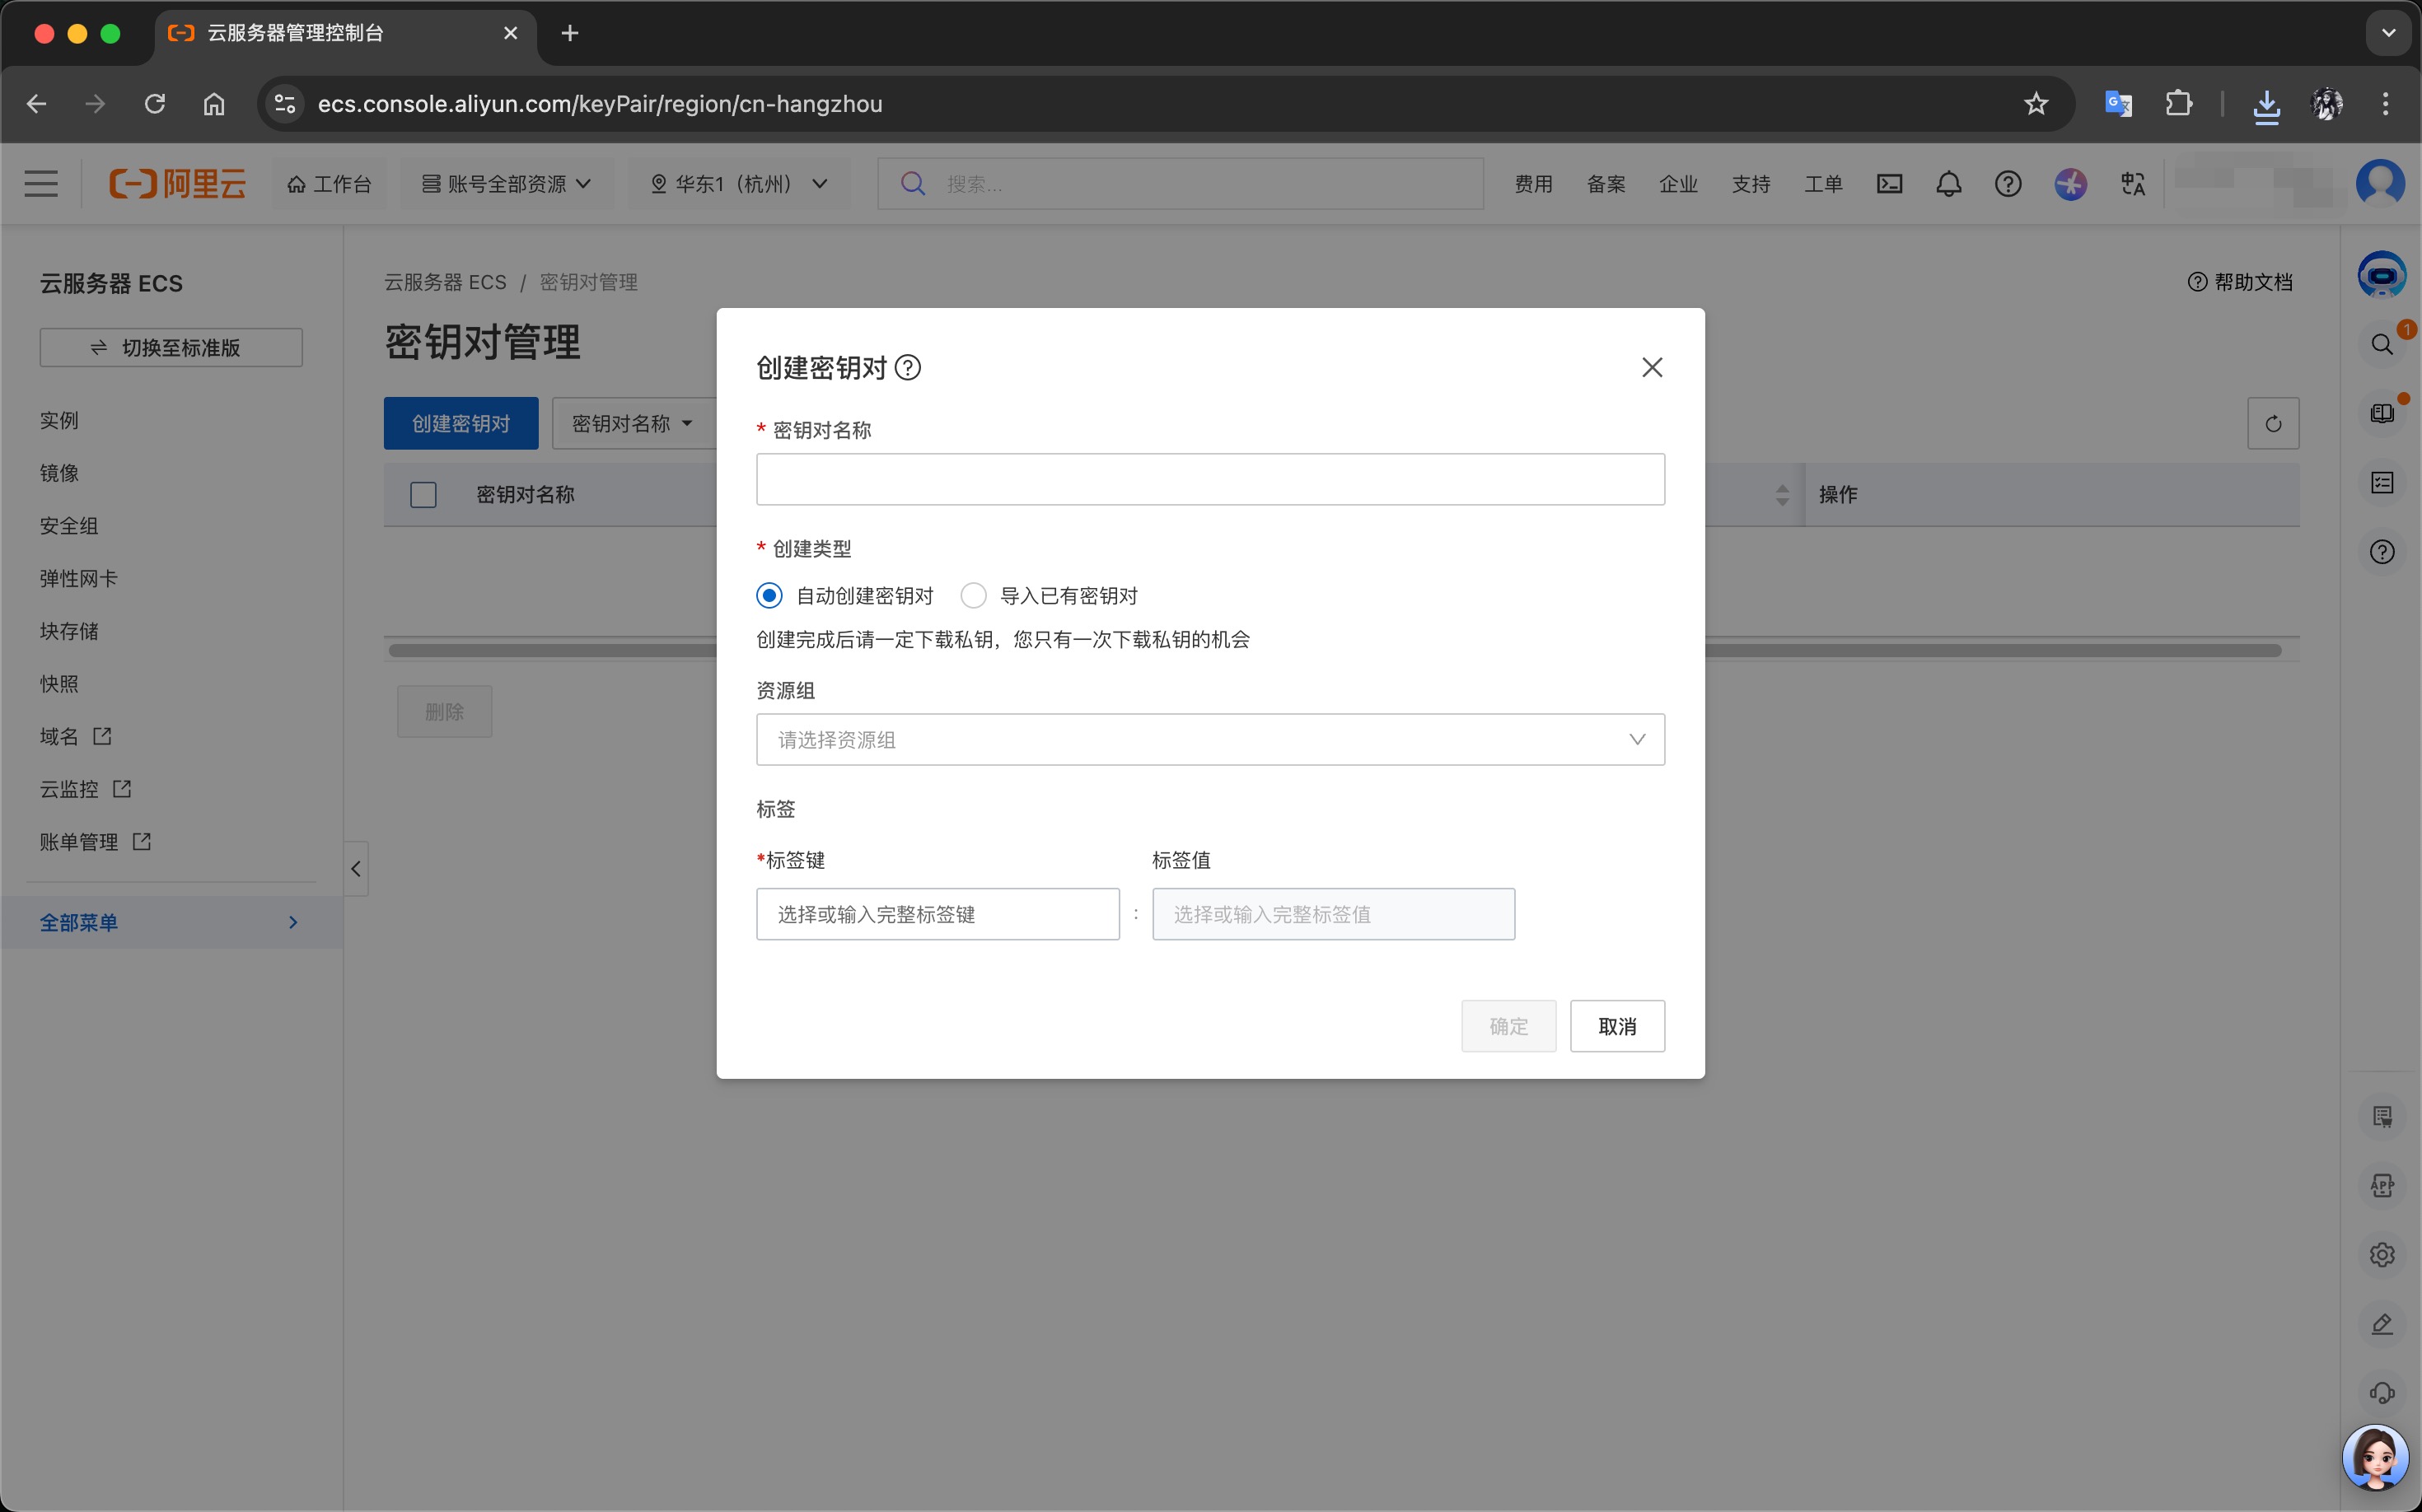Open the 账号全部资源 dropdown

pos(506,184)
